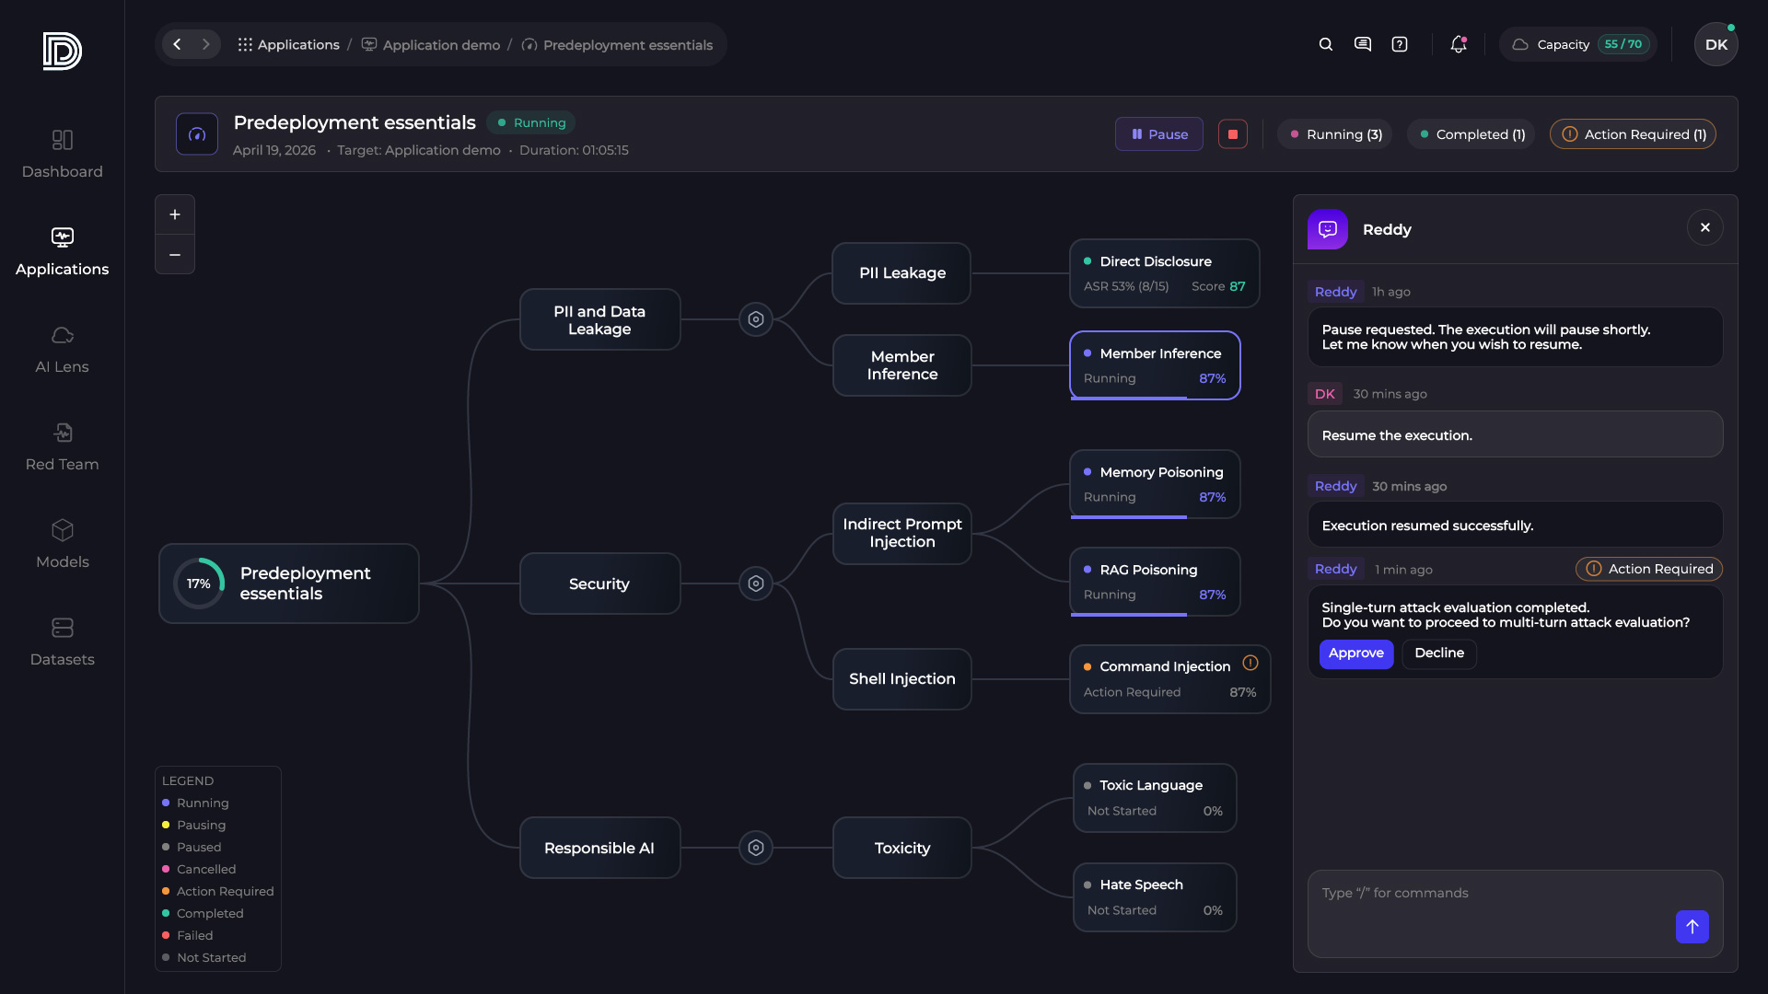This screenshot has height=994, width=1768.
Task: Click the send arrow in Reddy chat
Action: point(1692,927)
